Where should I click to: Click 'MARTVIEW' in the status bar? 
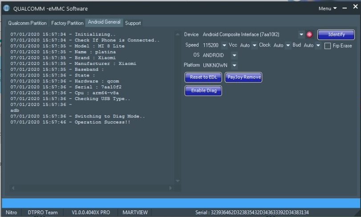coord(135,213)
